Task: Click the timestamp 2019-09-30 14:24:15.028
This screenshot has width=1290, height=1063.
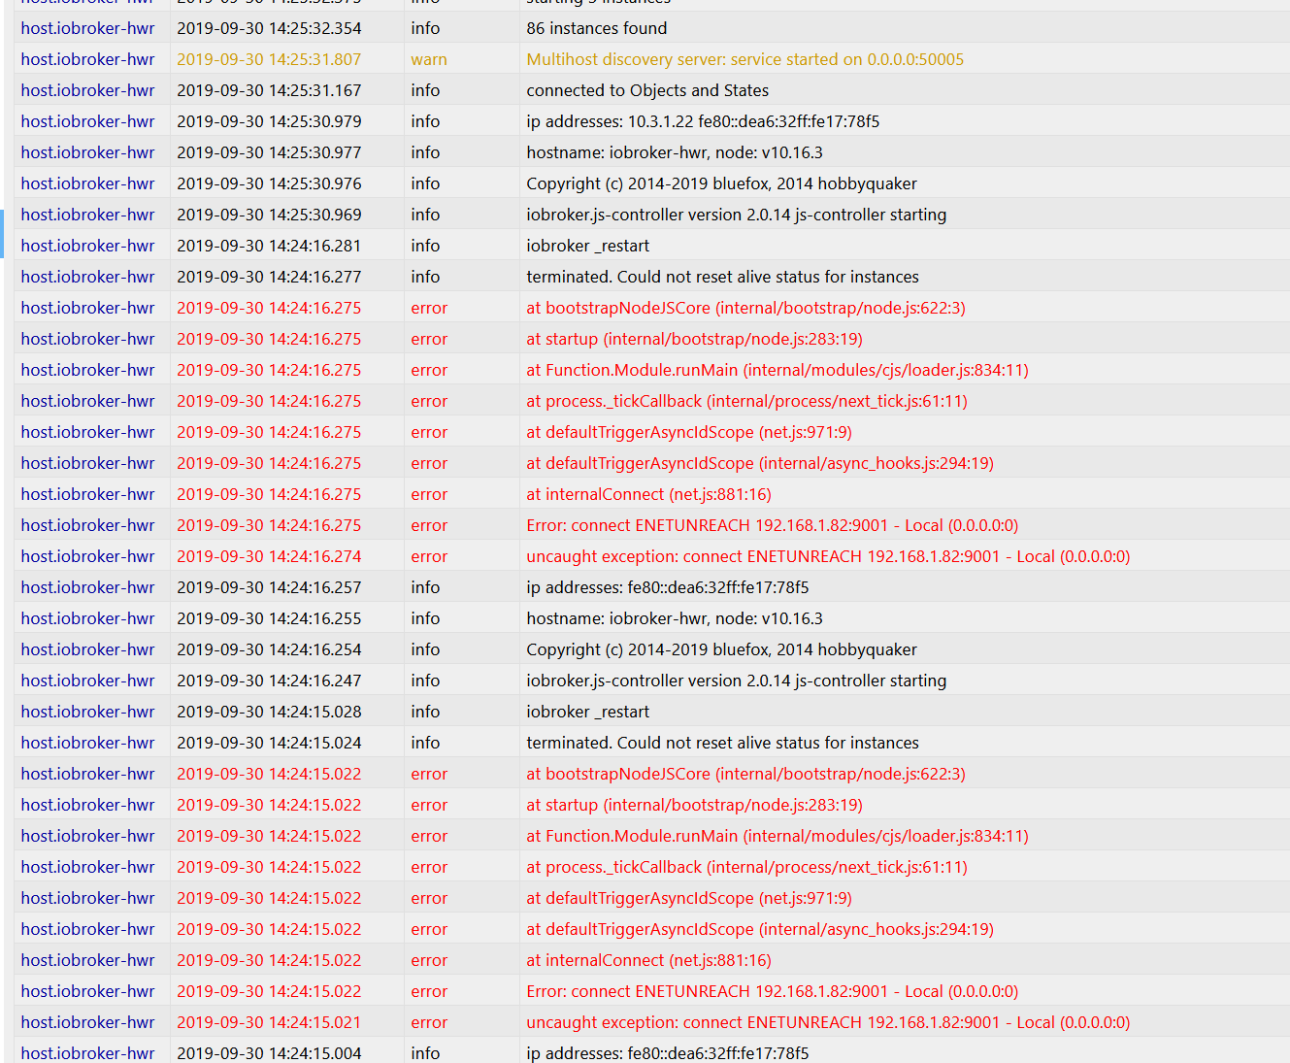Action: tap(269, 712)
